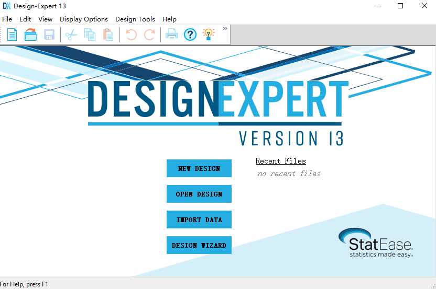Launch the DESIGN WIZARD button
The width and height of the screenshot is (436, 289).
[199, 245]
